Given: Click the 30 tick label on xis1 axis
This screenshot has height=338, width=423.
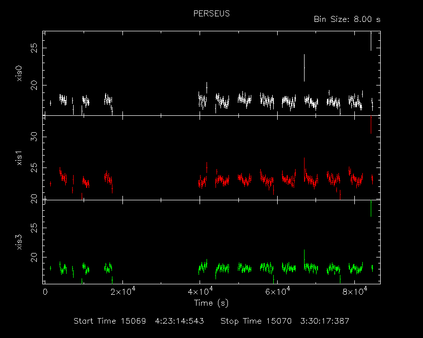Looking at the screenshot, I should coord(34,137).
